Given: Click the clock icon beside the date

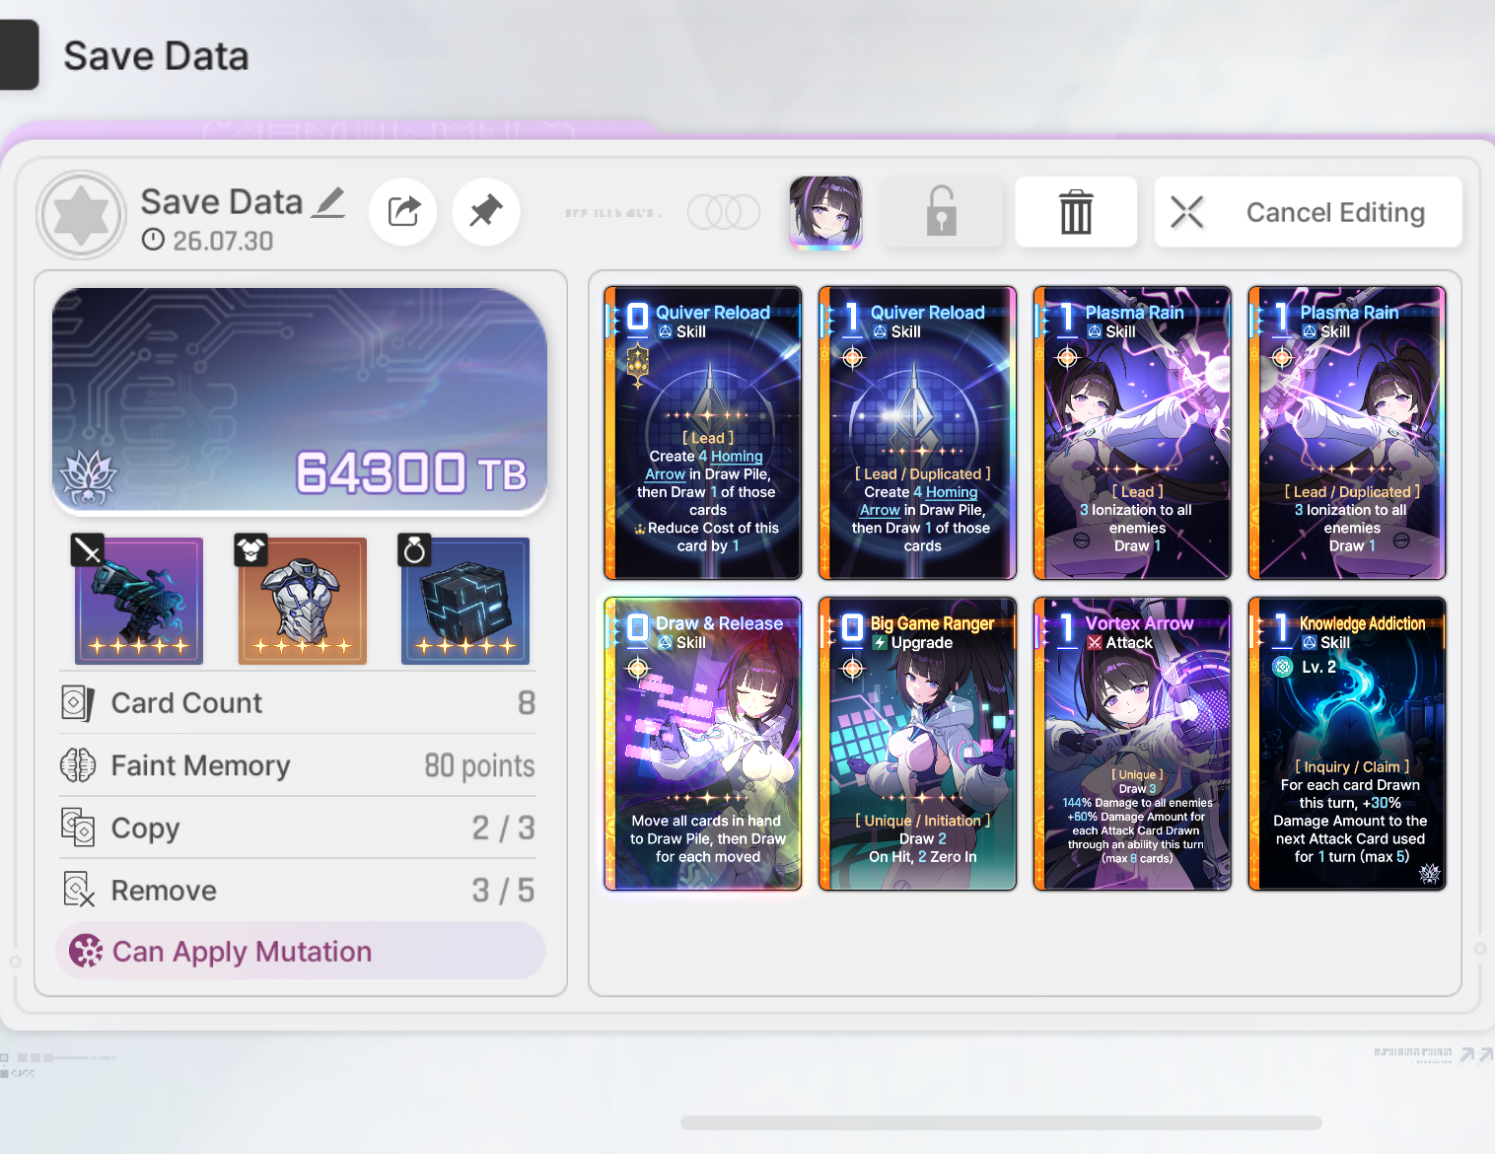Looking at the screenshot, I should click(153, 240).
